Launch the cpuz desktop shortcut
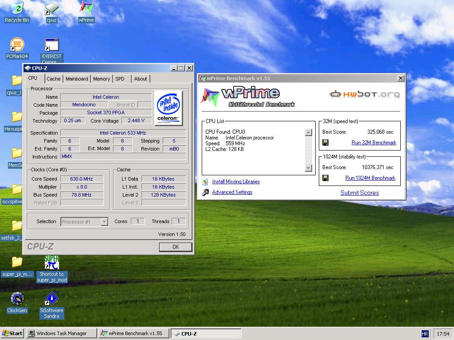The image size is (454, 340). tap(51, 12)
